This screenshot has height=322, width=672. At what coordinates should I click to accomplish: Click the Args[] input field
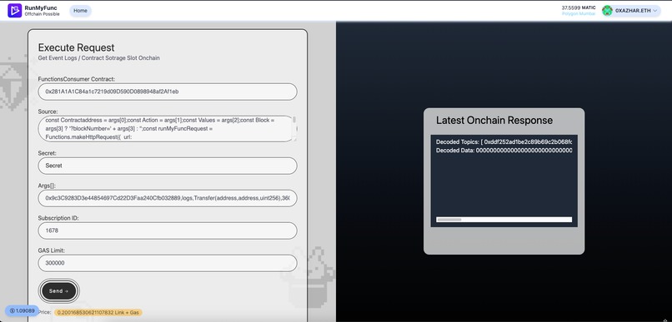168,198
